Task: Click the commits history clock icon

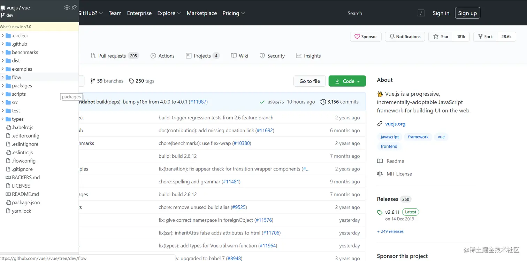Action: click(x=323, y=102)
